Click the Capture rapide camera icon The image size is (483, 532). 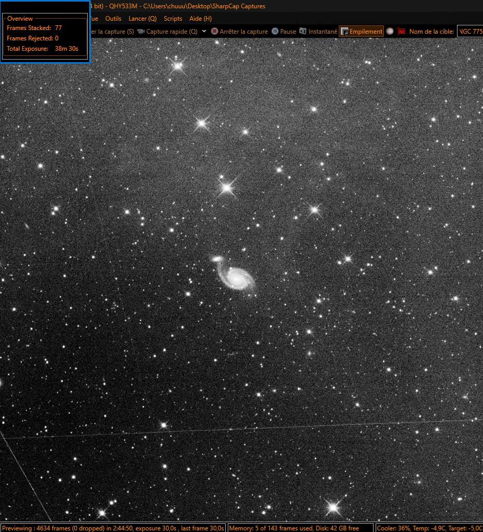click(x=141, y=32)
